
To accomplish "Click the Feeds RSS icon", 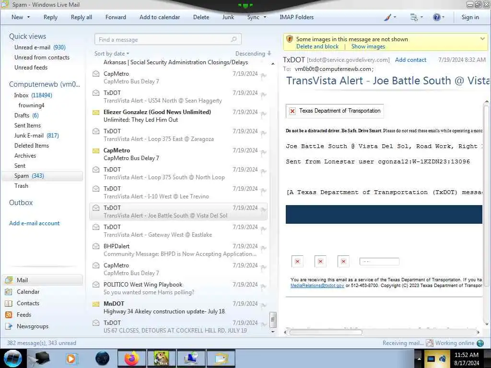I will click(x=9, y=314).
